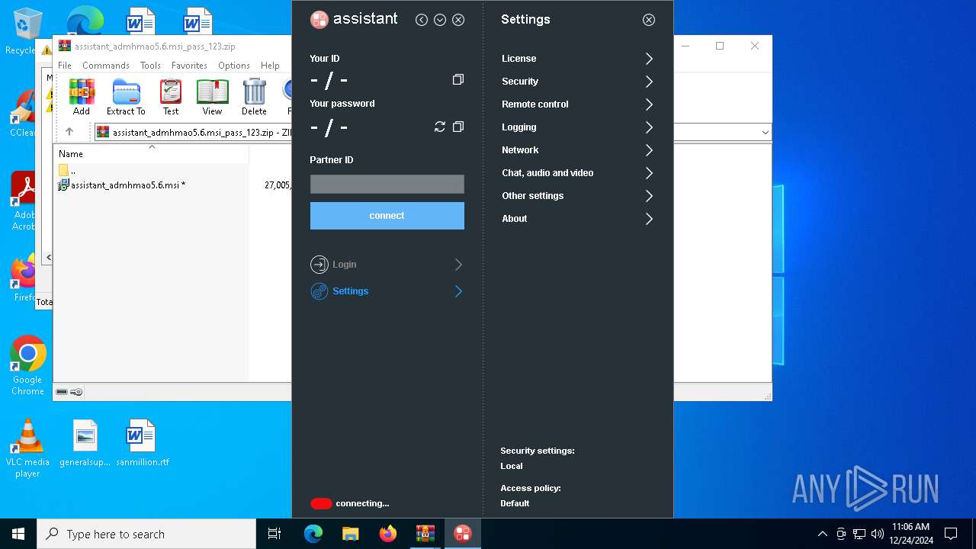This screenshot has height=549, width=976.
Task: Open the Options menu in WinRAR
Action: [x=234, y=66]
